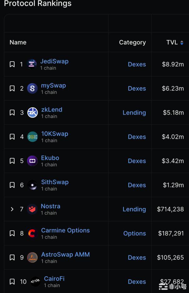
Task: Bookmark the JediSwap row
Action: [12, 64]
